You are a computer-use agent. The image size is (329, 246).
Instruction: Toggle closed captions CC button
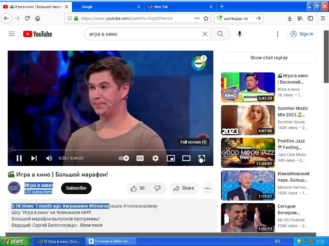coord(140,158)
